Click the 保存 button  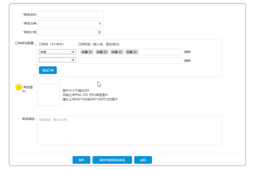[81, 160]
